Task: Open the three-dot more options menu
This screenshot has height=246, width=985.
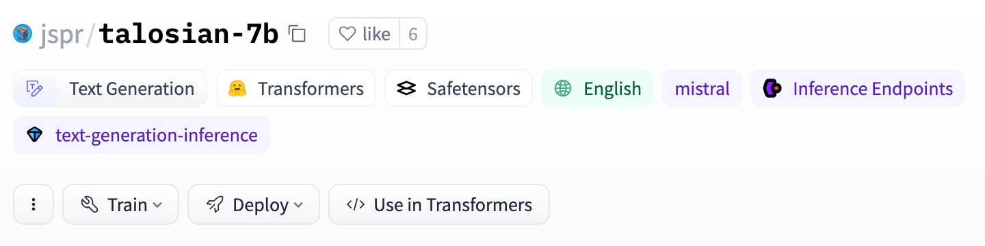Action: (x=34, y=204)
